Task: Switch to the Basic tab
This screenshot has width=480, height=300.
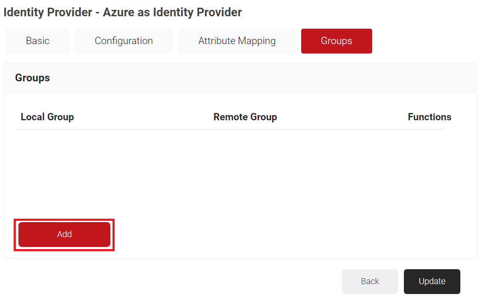Action: (38, 41)
